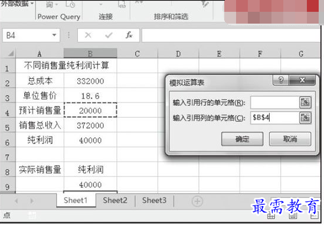Screen dimensions: 324x225
Task: Select row 9 header
Action: pos(8,184)
